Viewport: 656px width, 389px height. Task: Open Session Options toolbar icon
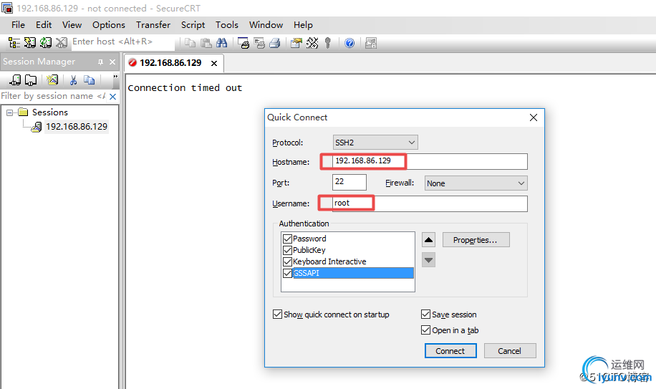pyautogui.click(x=296, y=43)
